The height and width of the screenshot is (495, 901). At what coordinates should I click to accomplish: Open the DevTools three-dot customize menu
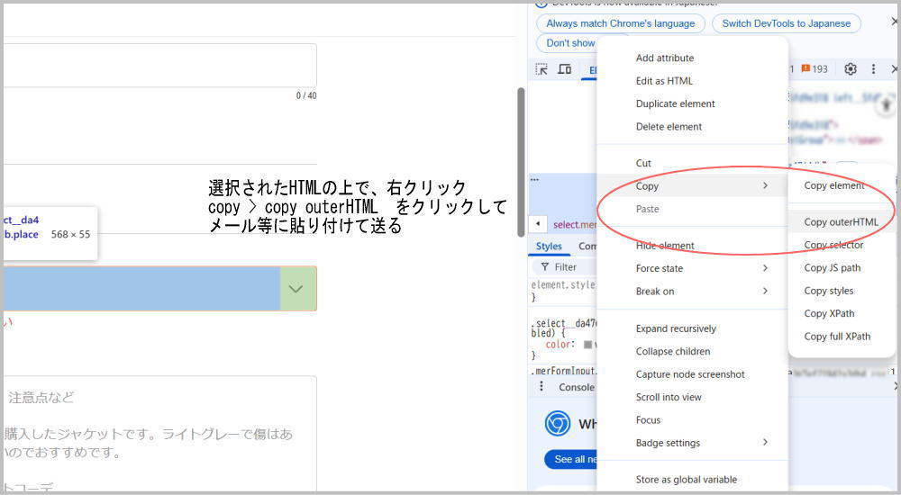pos(873,69)
